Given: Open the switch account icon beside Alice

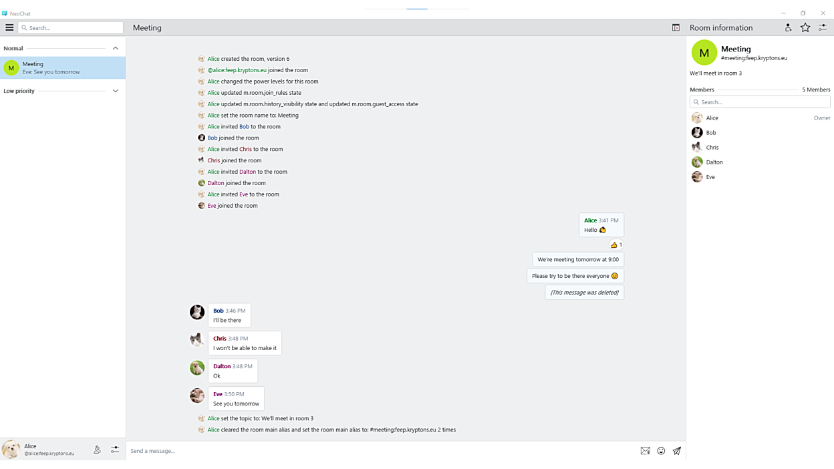Looking at the screenshot, I should coord(97,450).
